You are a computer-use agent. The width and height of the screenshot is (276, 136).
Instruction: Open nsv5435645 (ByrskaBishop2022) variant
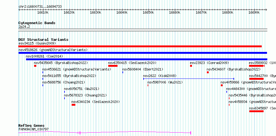tap(61, 63)
